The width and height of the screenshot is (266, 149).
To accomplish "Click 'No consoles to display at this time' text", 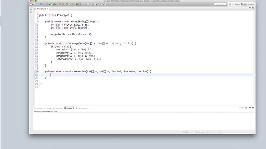I will click(x=45, y=111).
